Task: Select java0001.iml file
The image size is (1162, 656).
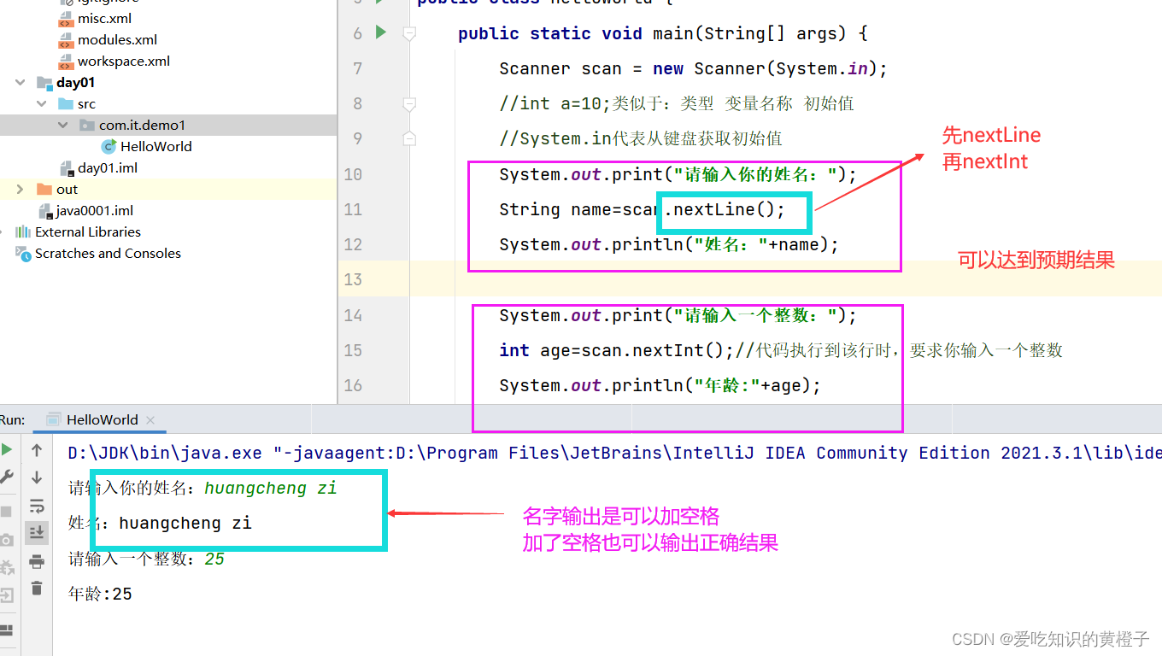Action: click(94, 211)
